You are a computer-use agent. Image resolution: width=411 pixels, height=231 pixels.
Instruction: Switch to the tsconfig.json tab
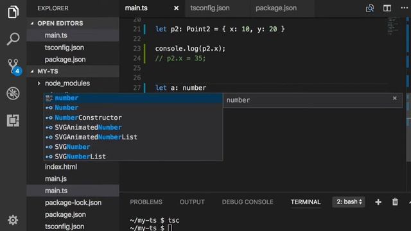[x=210, y=8]
